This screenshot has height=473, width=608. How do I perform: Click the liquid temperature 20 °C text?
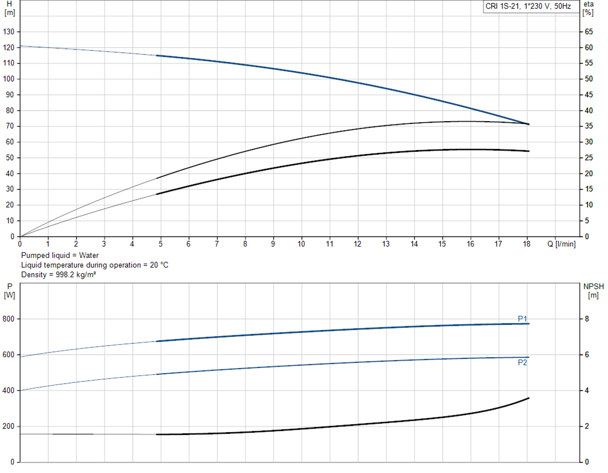click(x=95, y=265)
